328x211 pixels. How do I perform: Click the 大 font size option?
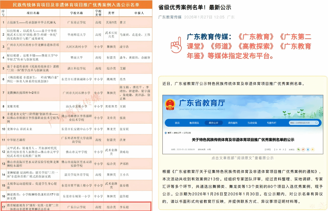[284, 149]
